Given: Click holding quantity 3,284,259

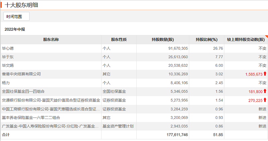Looking at the screenshot, I should tap(179, 109).
